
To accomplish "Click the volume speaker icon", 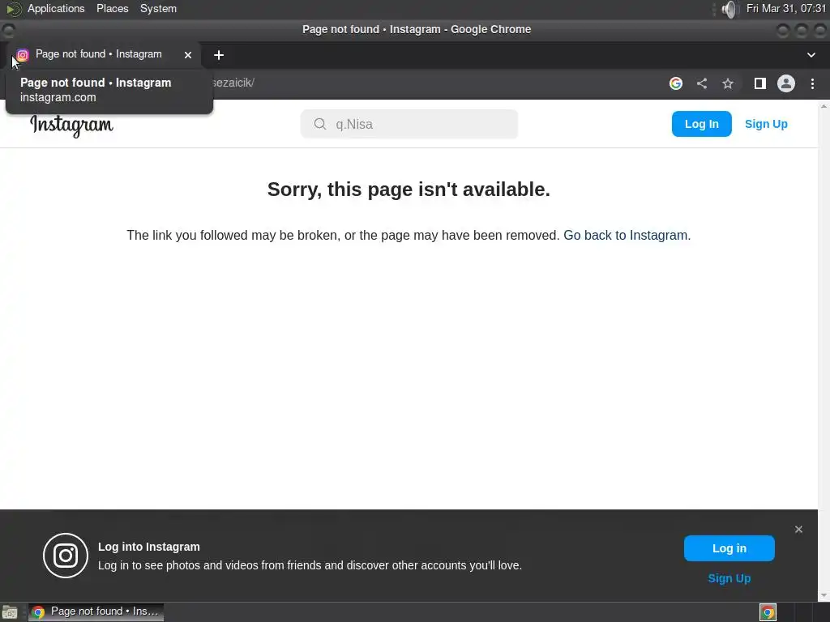I will pyautogui.click(x=729, y=9).
